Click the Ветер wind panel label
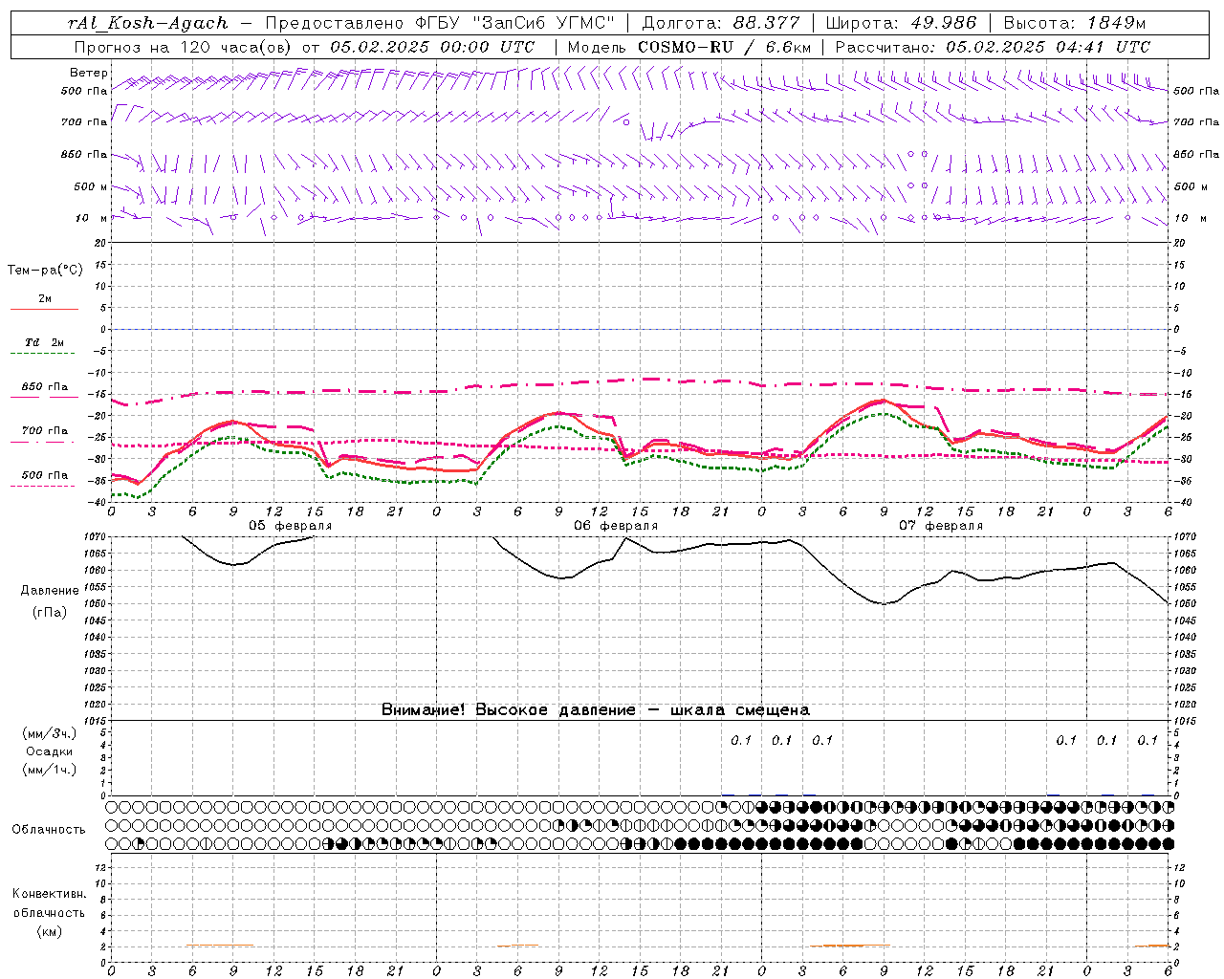This screenshot has height=979, width=1224. coord(89,73)
